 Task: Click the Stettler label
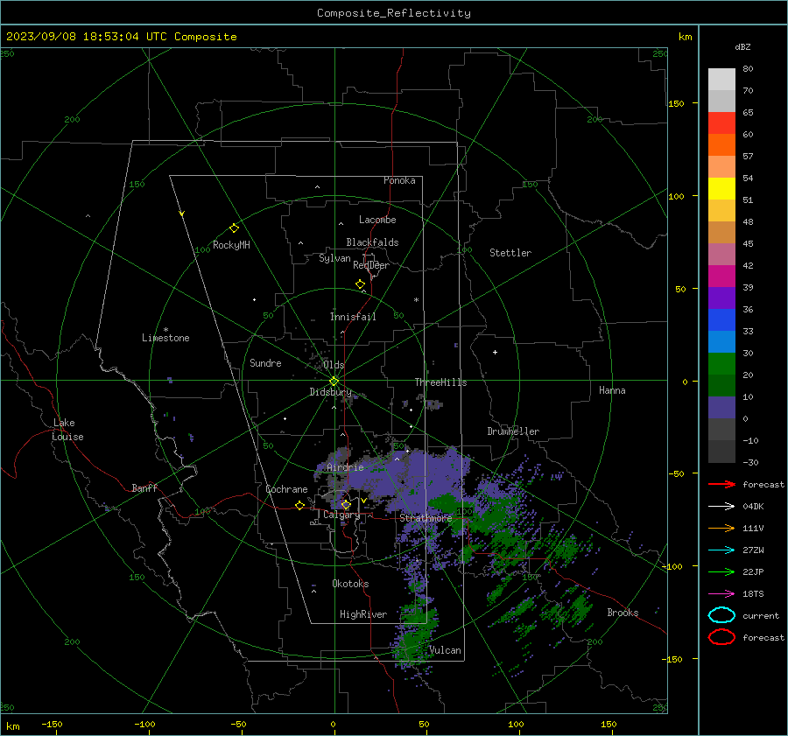pos(510,253)
